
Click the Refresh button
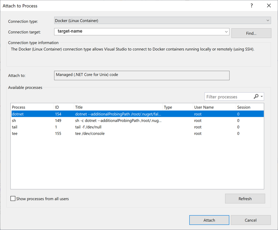click(245, 198)
